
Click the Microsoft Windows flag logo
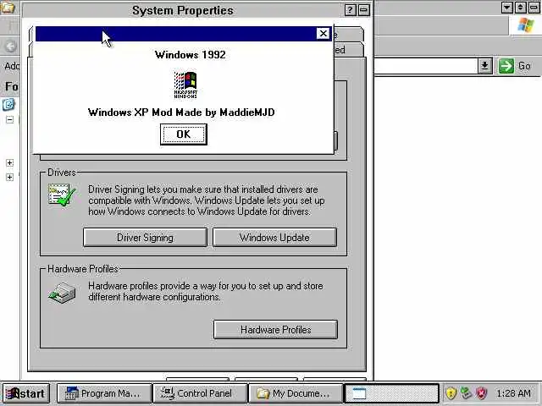[x=185, y=85]
